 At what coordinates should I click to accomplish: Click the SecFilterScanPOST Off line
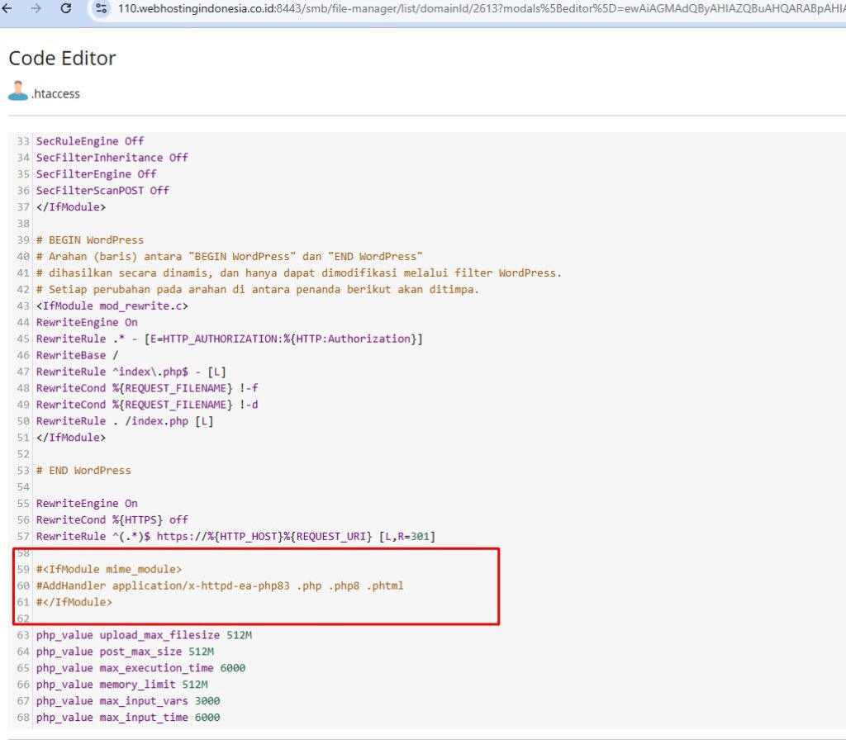pos(102,191)
